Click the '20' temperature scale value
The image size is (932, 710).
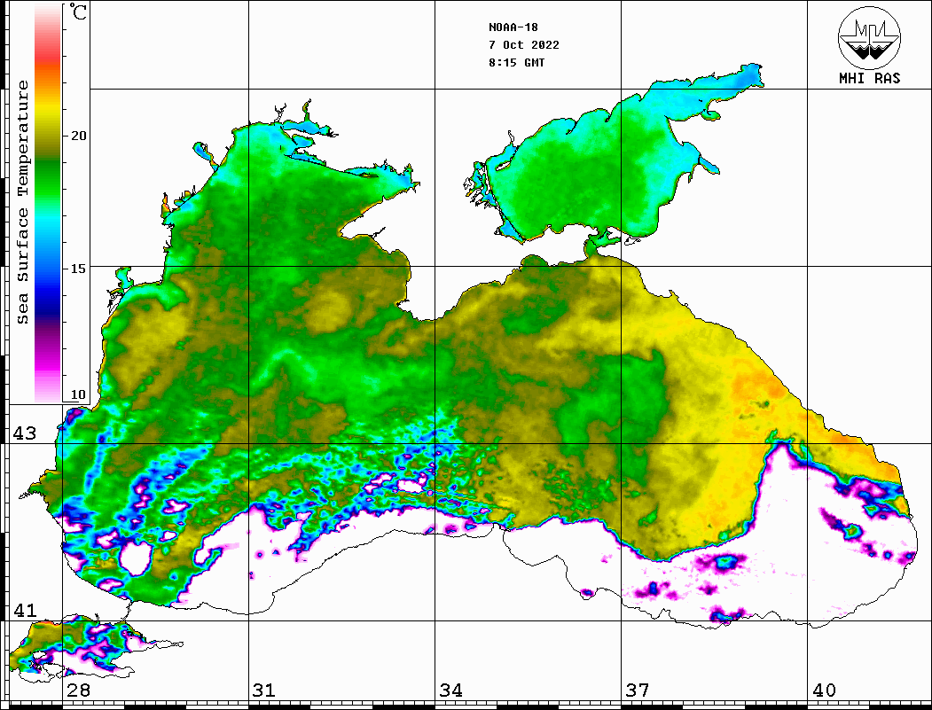tap(78, 136)
